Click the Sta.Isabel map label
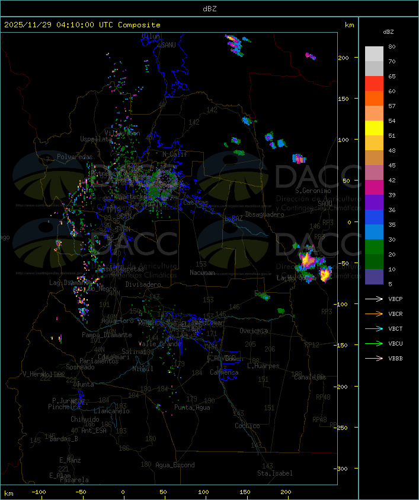Screen dimensions: 419x500 pyautogui.click(x=275, y=473)
